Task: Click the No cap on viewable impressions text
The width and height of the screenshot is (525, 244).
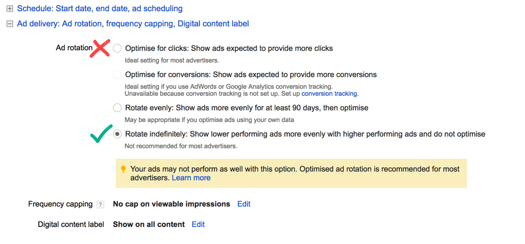Action: (x=171, y=204)
